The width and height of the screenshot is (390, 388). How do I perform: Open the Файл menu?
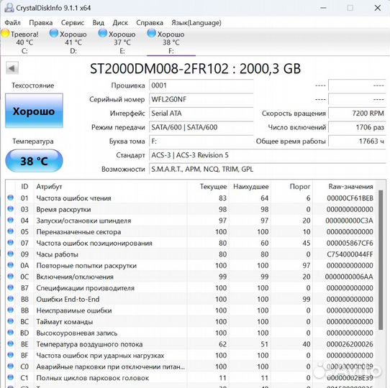point(12,23)
